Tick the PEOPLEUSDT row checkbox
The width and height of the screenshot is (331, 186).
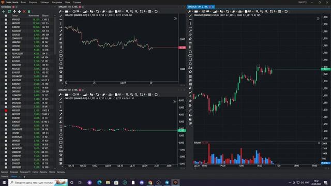coord(6,54)
